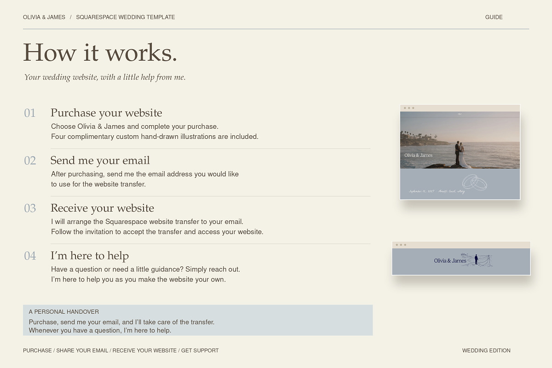Click browser window dots on lower preview

401,245
